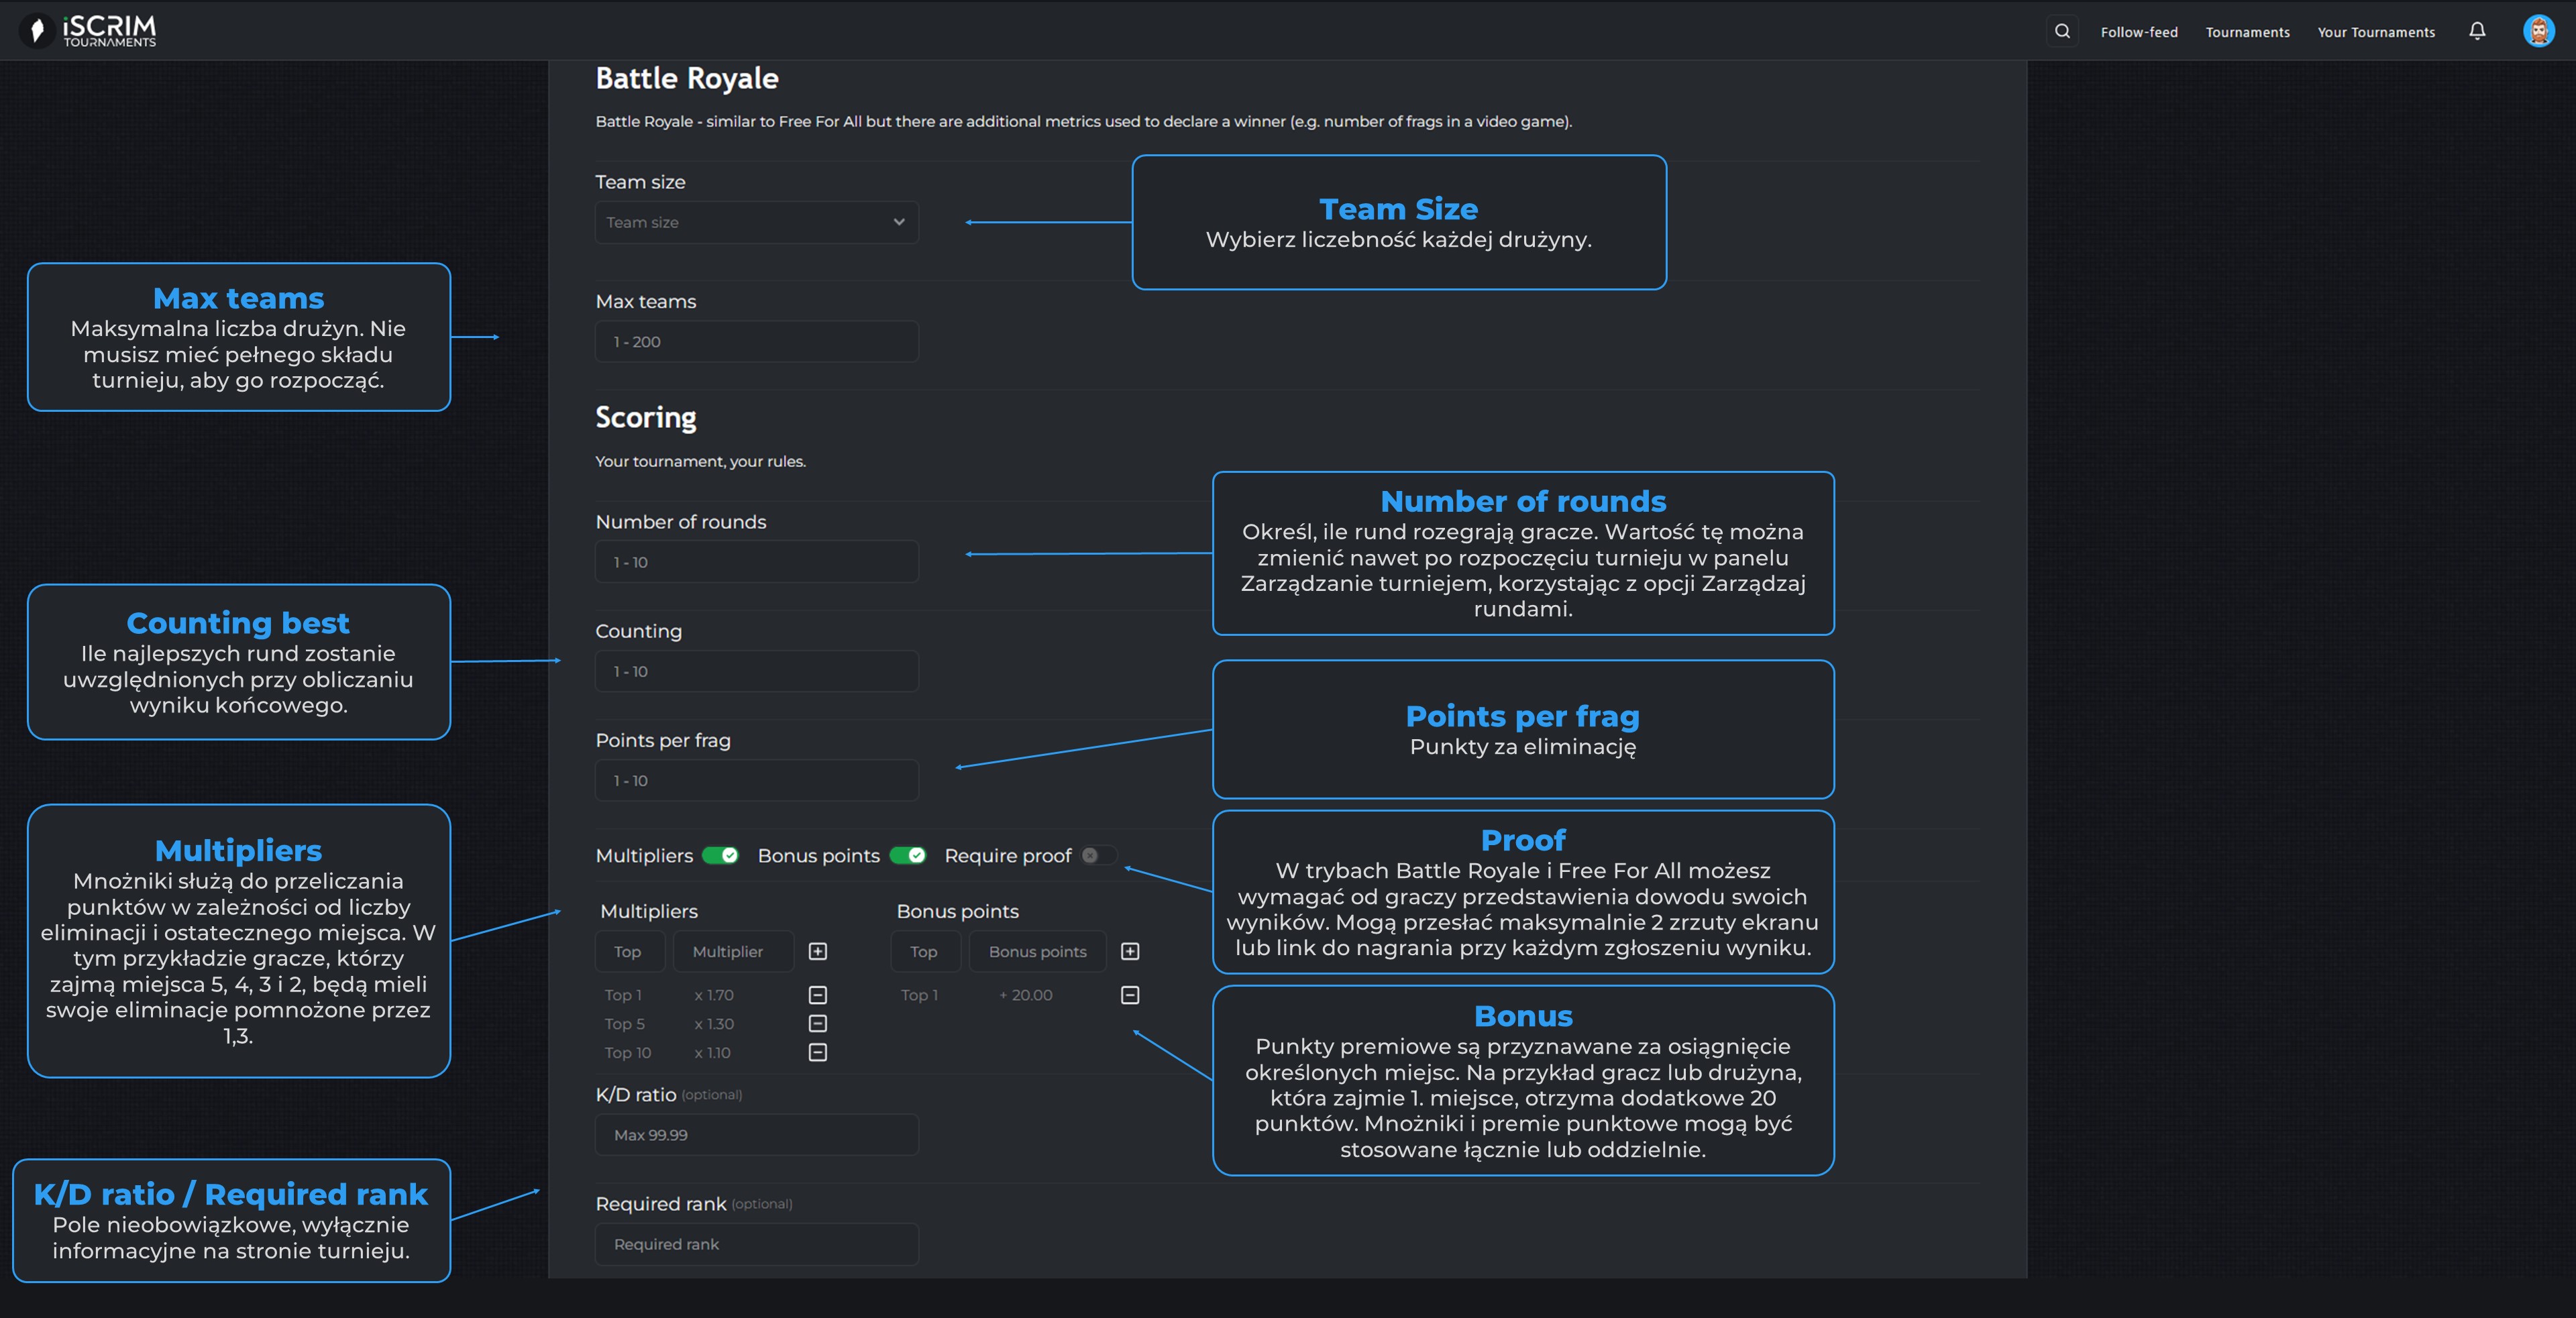2576x1318 pixels.
Task: Open the notifications bell
Action: [x=2477, y=31]
